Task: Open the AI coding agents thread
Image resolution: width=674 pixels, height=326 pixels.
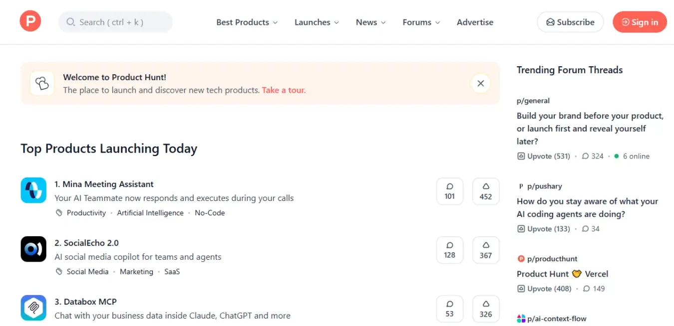Action: click(x=587, y=208)
